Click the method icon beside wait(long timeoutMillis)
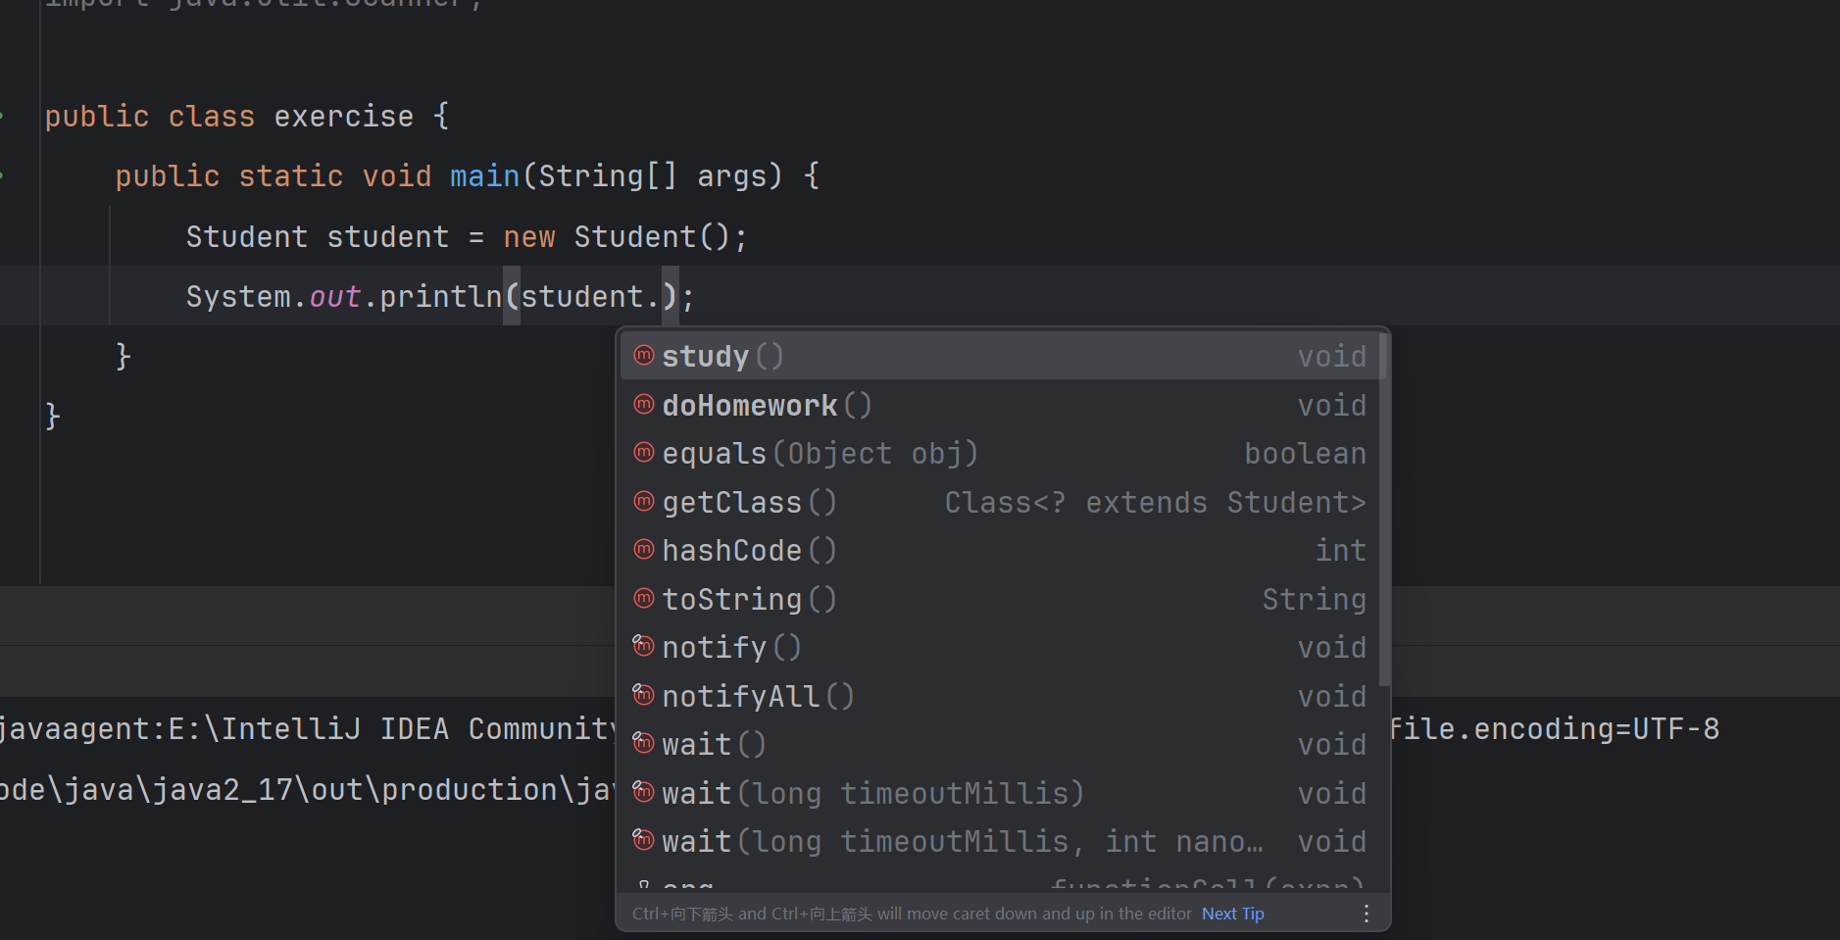 643,791
